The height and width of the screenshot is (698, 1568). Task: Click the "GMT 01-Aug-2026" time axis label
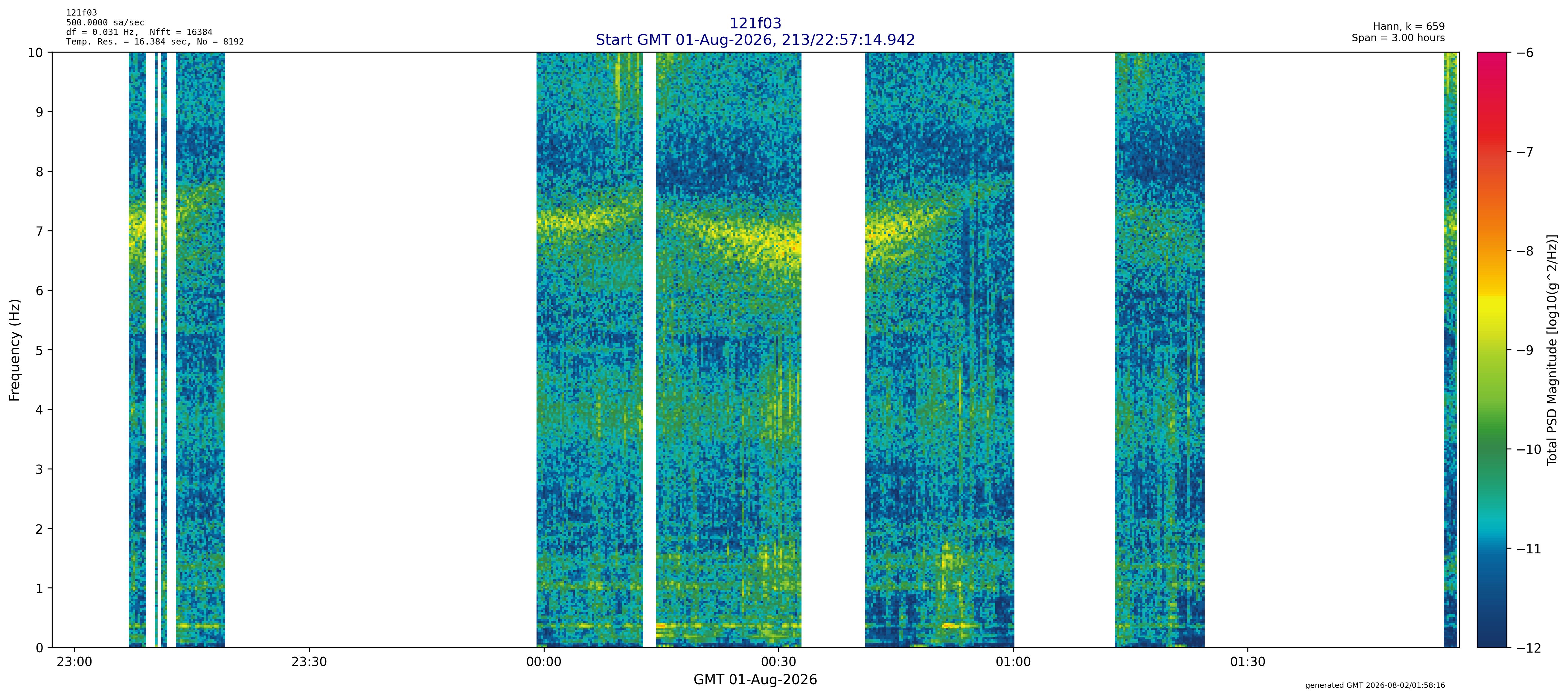click(755, 680)
